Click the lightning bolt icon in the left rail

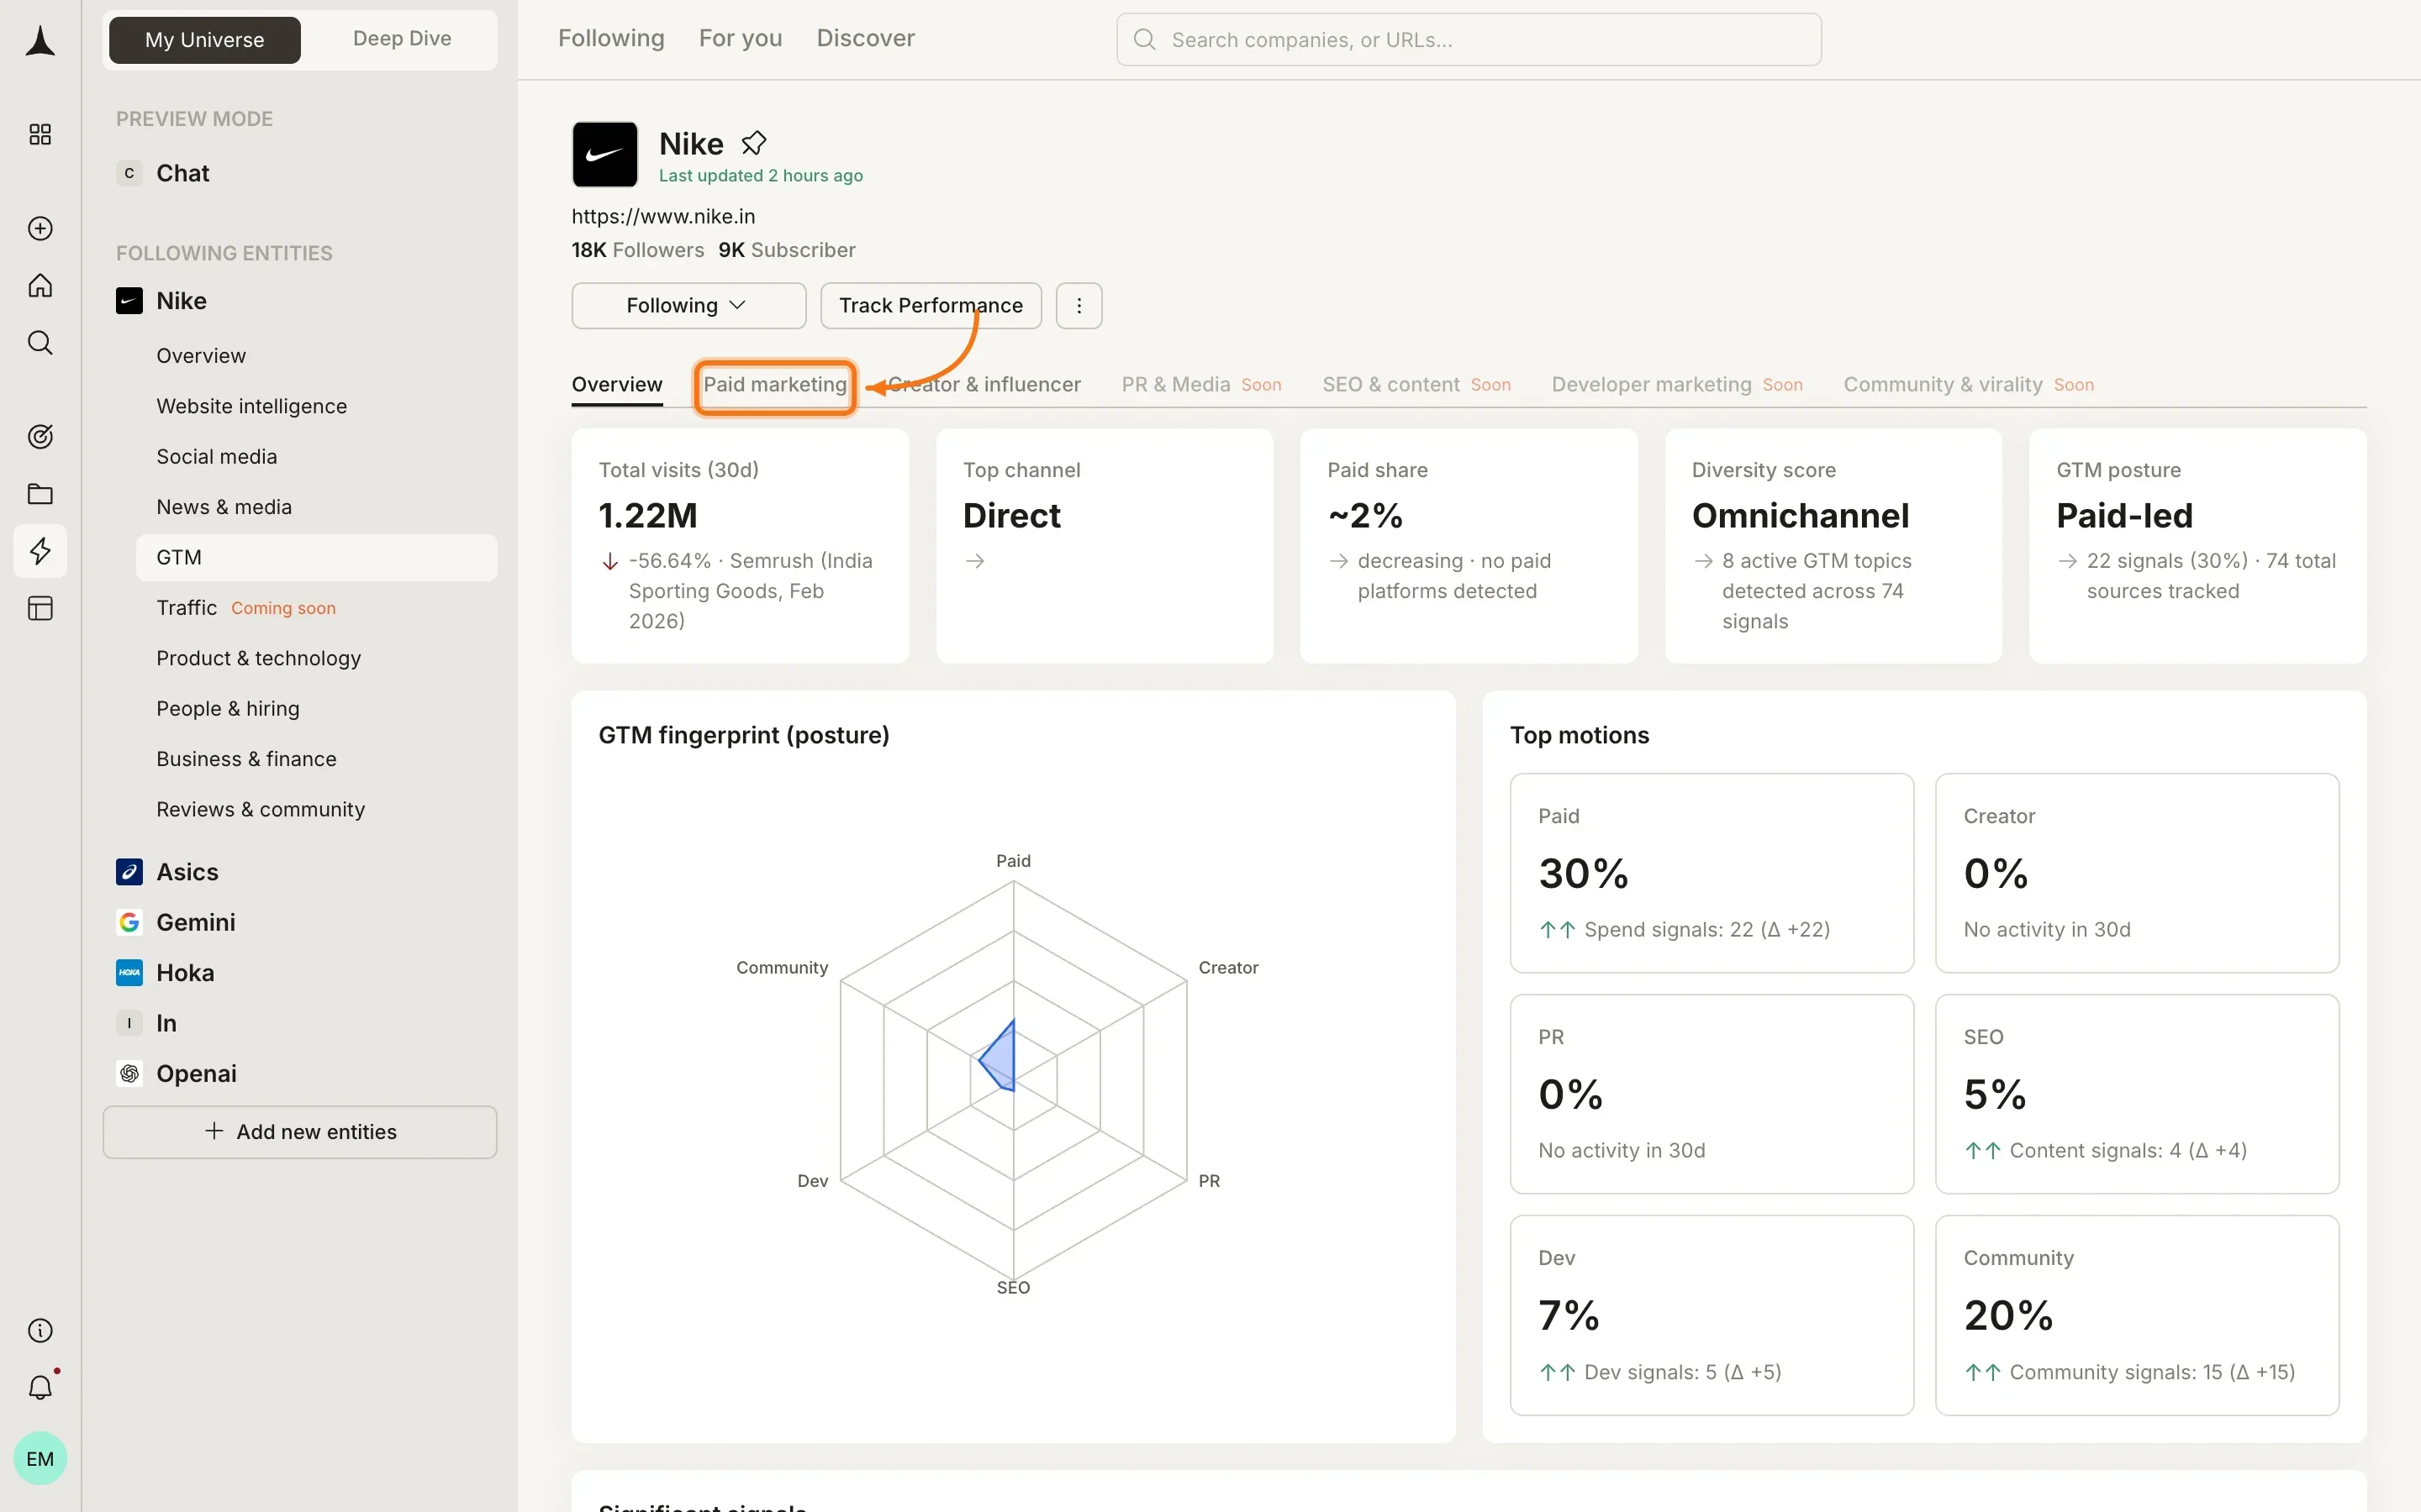tap(40, 551)
